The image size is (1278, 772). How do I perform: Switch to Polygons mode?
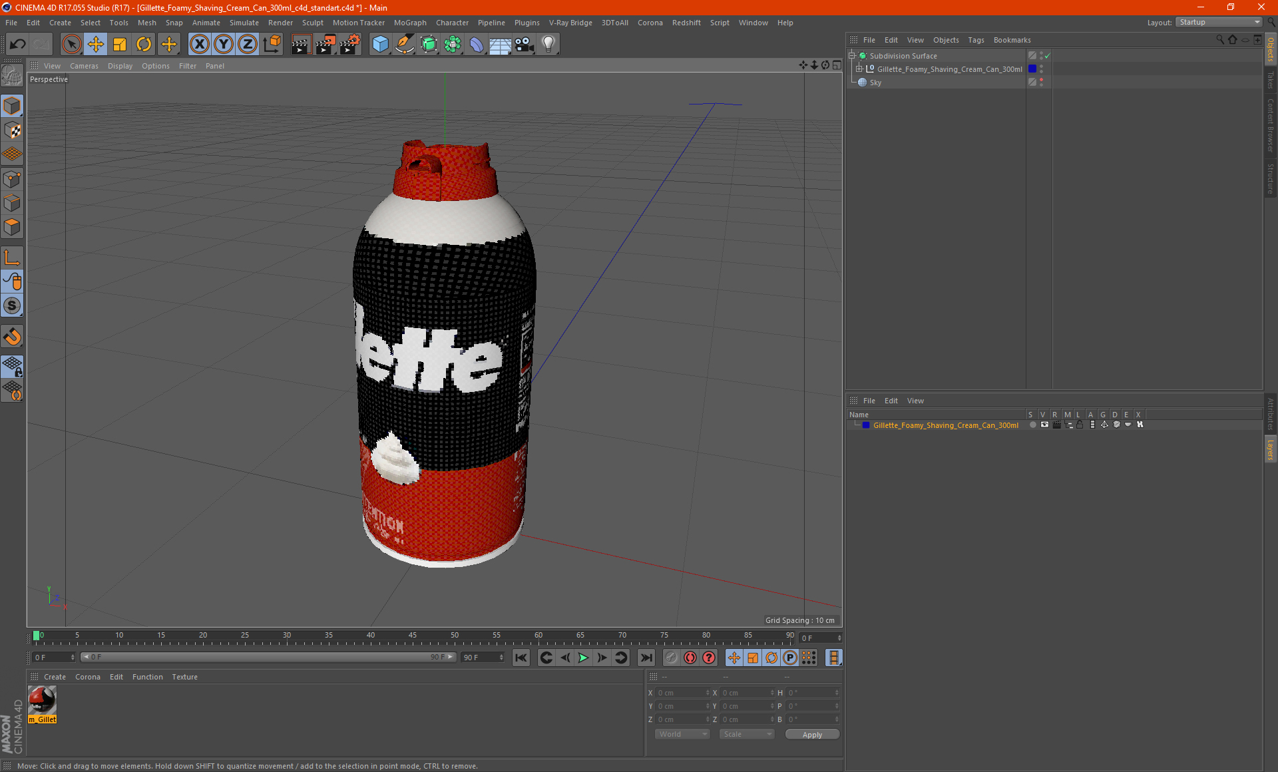click(12, 227)
